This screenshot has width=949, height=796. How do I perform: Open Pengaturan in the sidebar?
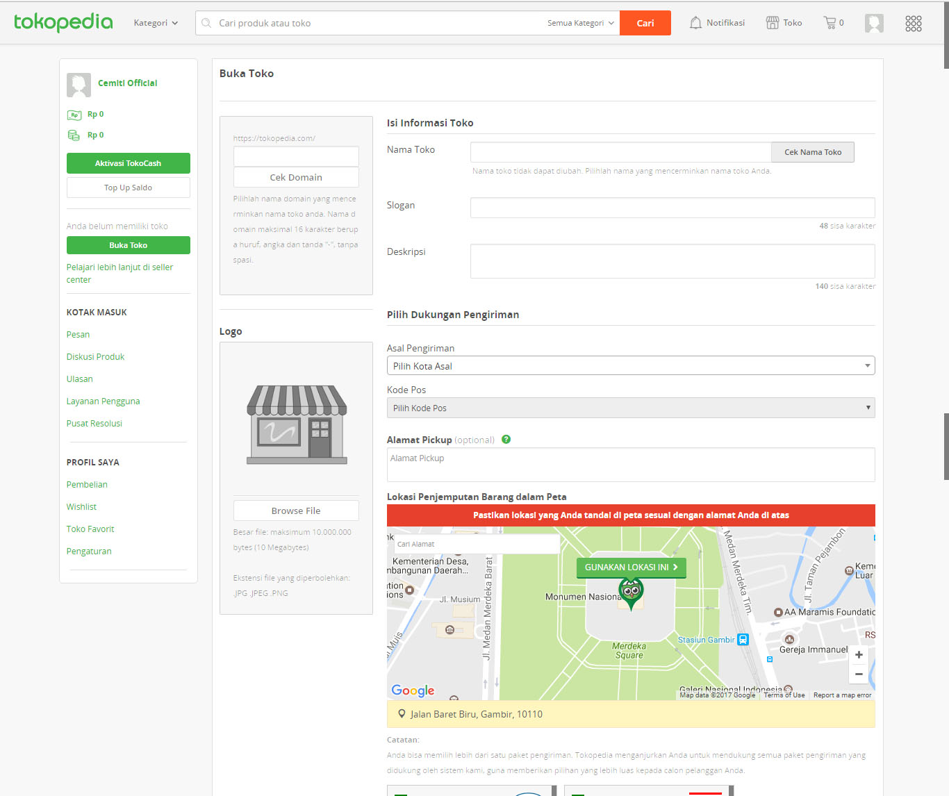pos(89,551)
